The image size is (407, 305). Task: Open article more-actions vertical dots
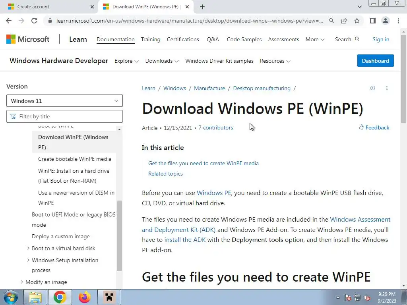[x=387, y=88]
